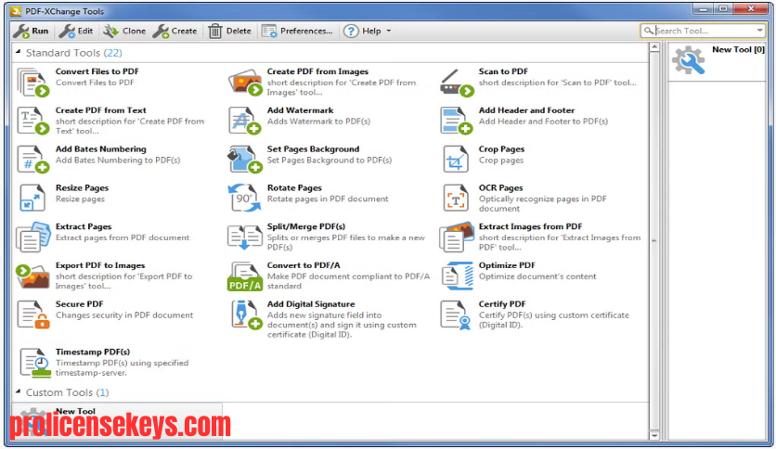
Task: Click the Help button
Action: click(362, 32)
